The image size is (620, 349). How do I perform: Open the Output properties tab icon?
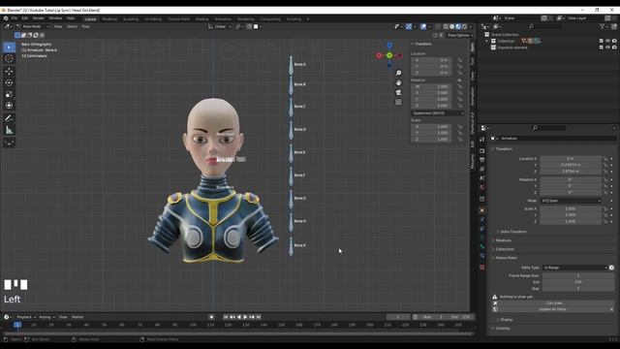[x=482, y=160]
